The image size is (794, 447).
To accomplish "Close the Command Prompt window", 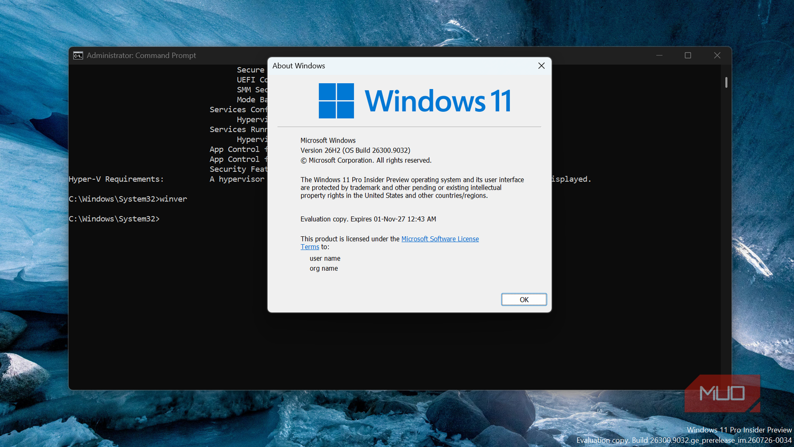I will 717,55.
